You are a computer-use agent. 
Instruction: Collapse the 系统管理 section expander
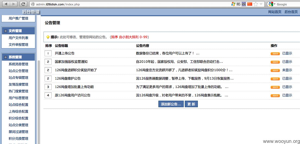pos(5,57)
